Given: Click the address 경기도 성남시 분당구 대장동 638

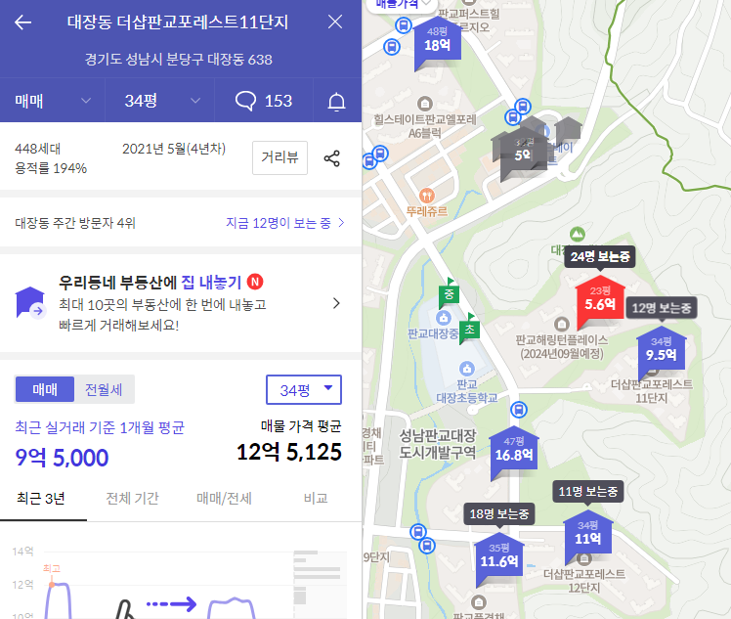Looking at the screenshot, I should (179, 60).
